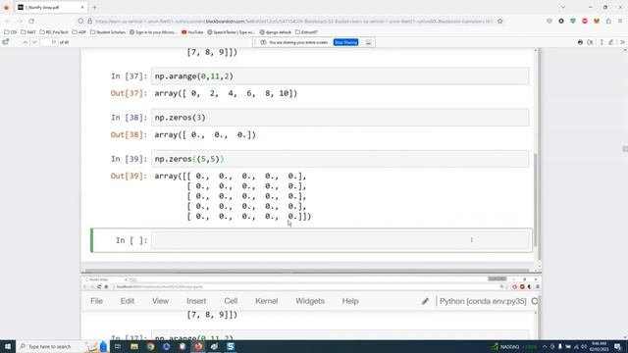Open Task View on the taskbar
Viewport: 628px width, 353px height.
(118, 346)
